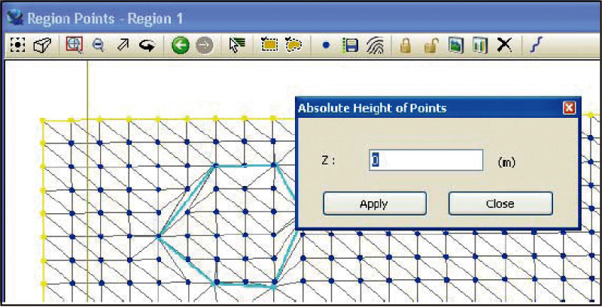
Task: Click Apply in Absolute Height dialog
Action: point(374,203)
